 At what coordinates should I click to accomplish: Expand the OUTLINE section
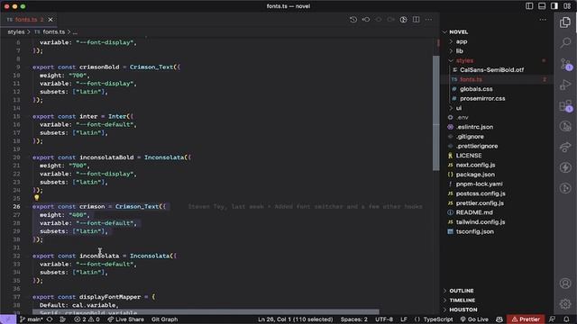462,291
